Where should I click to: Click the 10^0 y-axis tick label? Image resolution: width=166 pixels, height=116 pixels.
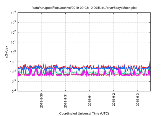pos(13,52)
